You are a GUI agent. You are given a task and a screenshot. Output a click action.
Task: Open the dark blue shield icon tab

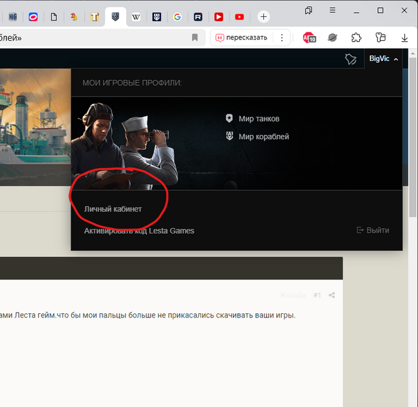[x=157, y=17]
